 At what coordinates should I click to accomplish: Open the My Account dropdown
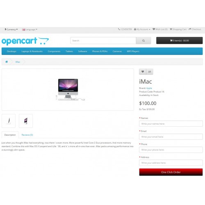coord(142,29)
